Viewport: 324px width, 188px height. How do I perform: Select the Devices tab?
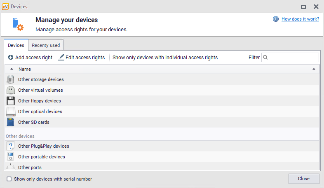click(16, 45)
